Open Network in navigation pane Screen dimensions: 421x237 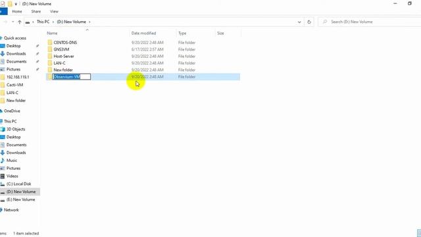point(11,210)
